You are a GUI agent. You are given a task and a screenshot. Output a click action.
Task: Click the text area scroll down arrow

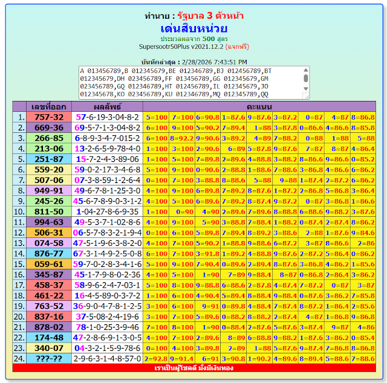pos(306,89)
